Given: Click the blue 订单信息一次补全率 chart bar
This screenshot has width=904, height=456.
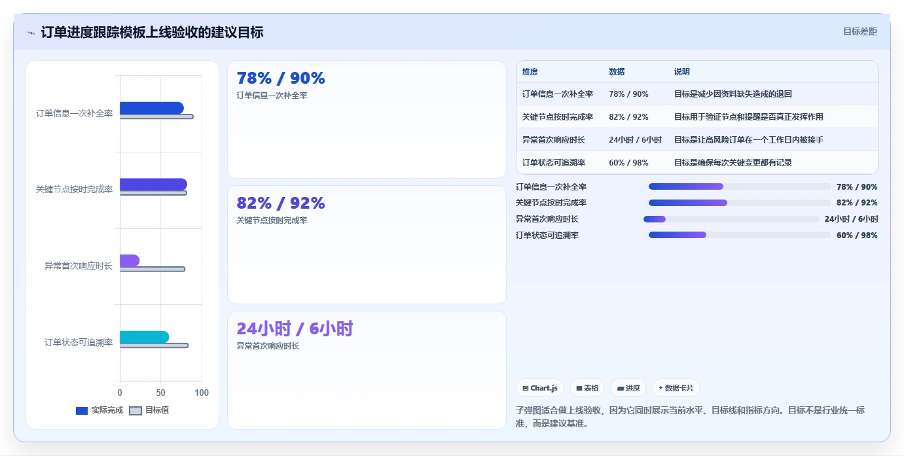Looking at the screenshot, I should click(x=152, y=108).
